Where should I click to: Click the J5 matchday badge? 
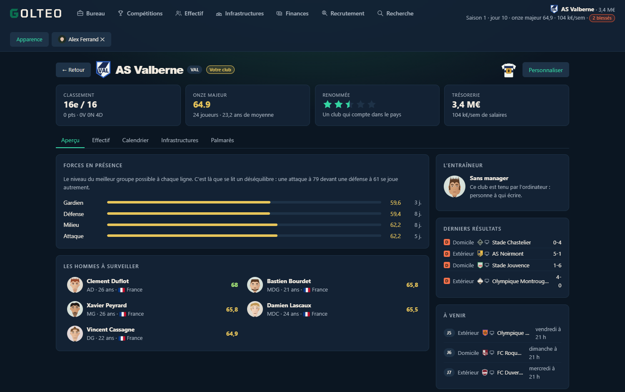pos(449,333)
